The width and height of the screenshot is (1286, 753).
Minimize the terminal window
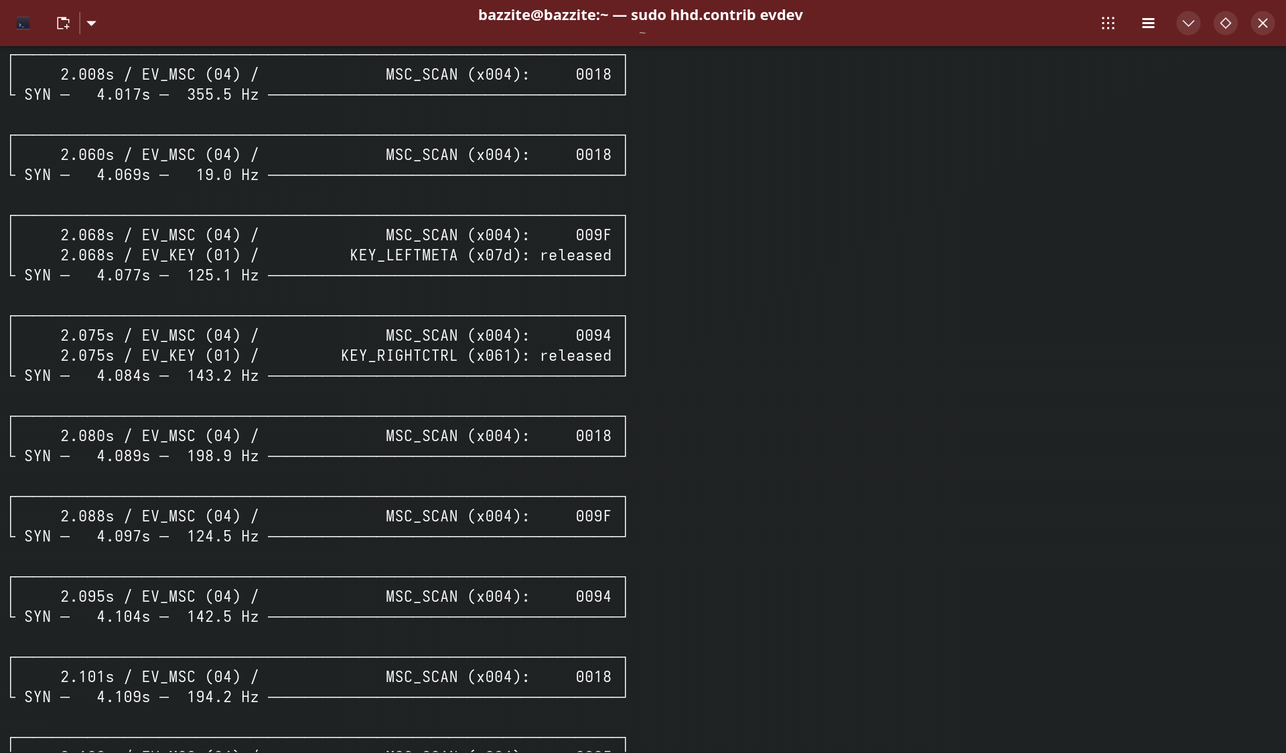tap(1188, 23)
